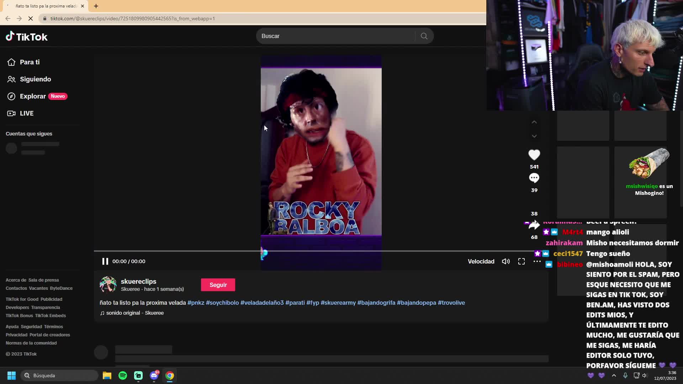This screenshot has height=384, width=683.
Task: Open Chrome from taskbar
Action: click(170, 375)
